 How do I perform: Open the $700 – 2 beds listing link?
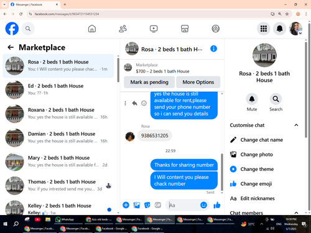pos(162,71)
